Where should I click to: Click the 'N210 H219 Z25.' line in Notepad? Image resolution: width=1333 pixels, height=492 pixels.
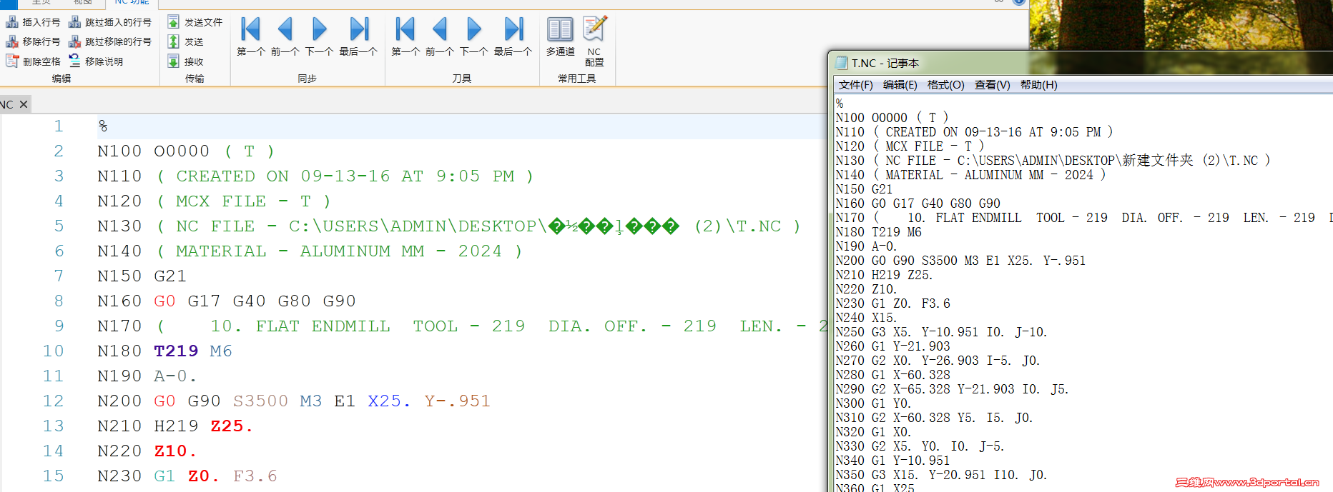tap(884, 275)
